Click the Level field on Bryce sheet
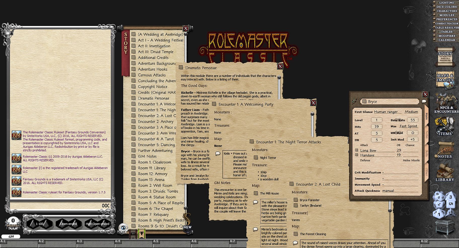The image size is (459, 248). click(x=376, y=120)
